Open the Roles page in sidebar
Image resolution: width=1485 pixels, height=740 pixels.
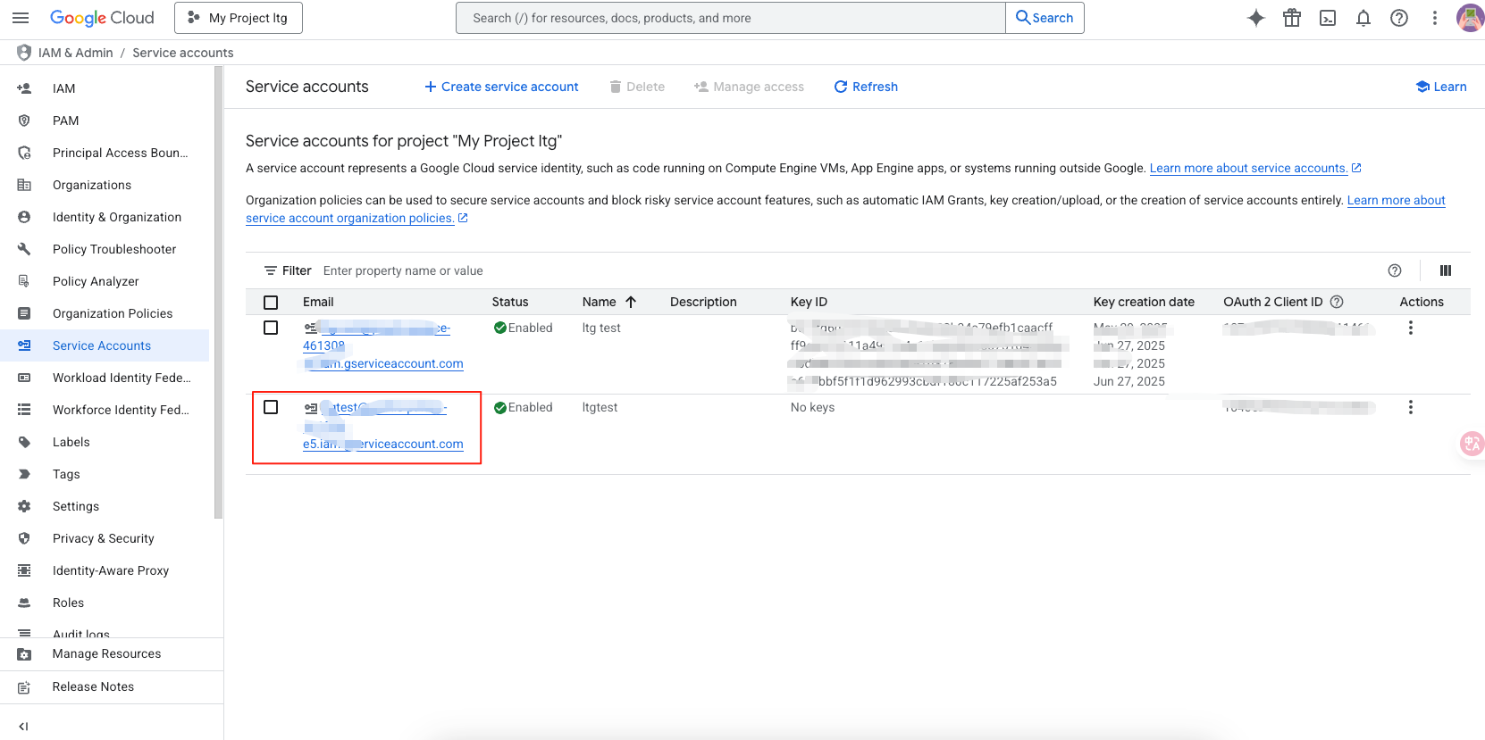pyautogui.click(x=68, y=603)
